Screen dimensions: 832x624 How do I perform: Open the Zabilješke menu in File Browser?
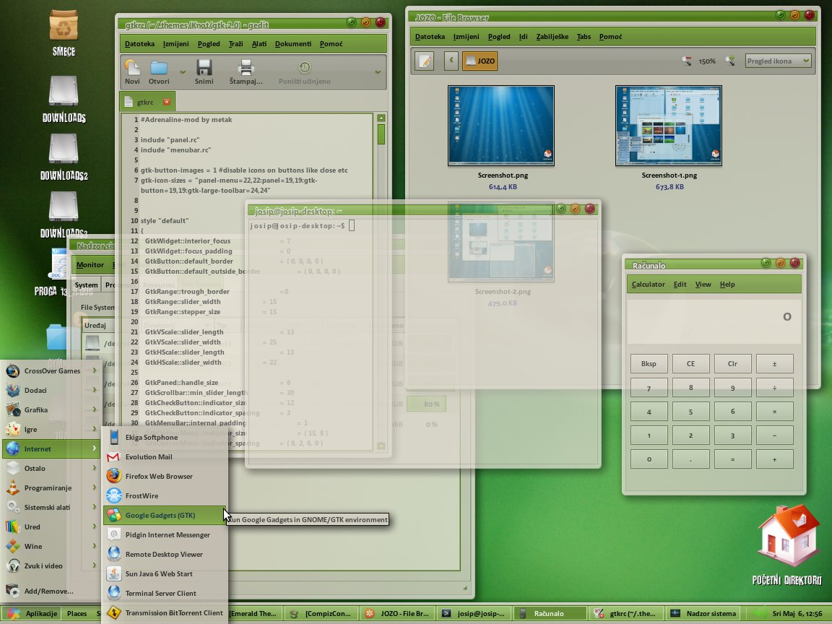point(552,37)
